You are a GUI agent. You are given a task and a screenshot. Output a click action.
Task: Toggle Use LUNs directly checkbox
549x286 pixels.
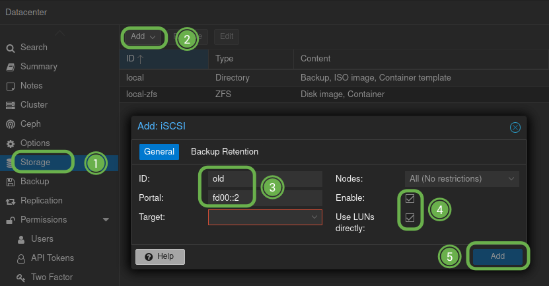pos(410,218)
